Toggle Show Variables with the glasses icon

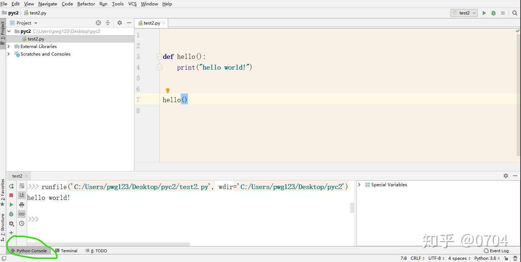tap(22, 214)
